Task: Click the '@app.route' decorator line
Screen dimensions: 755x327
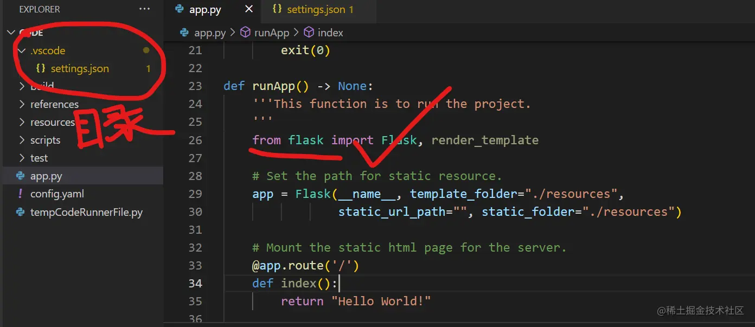Action: 306,265
